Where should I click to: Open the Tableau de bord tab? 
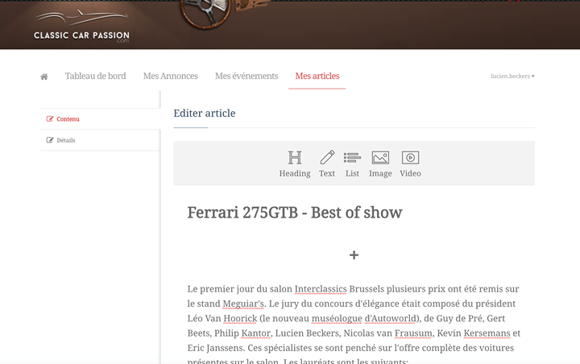click(95, 76)
